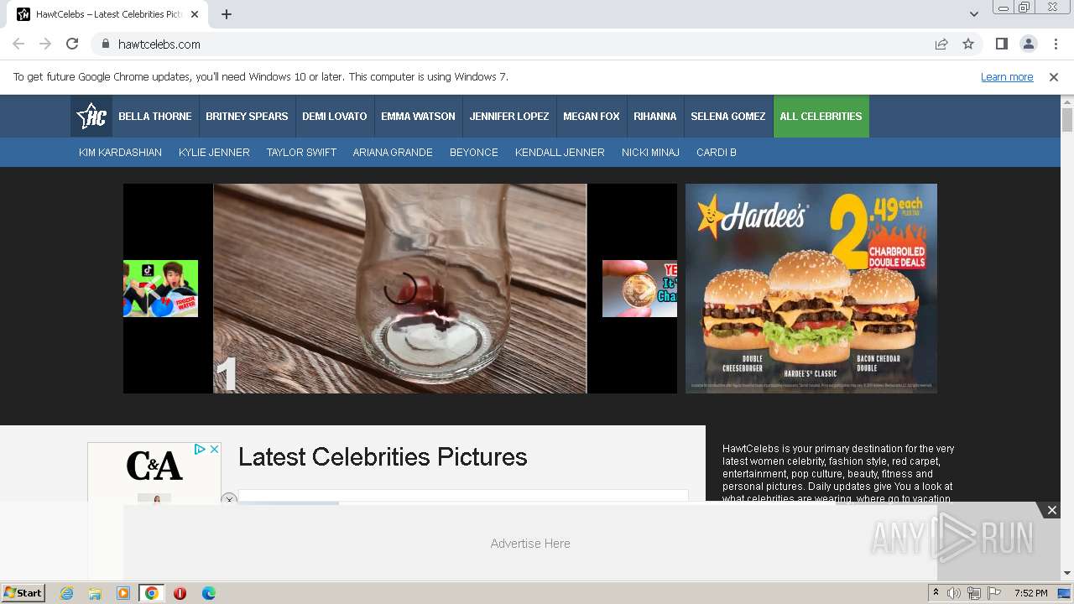Viewport: 1074px width, 604px height.
Task: Close the C&A ad with X icon
Action: [214, 450]
